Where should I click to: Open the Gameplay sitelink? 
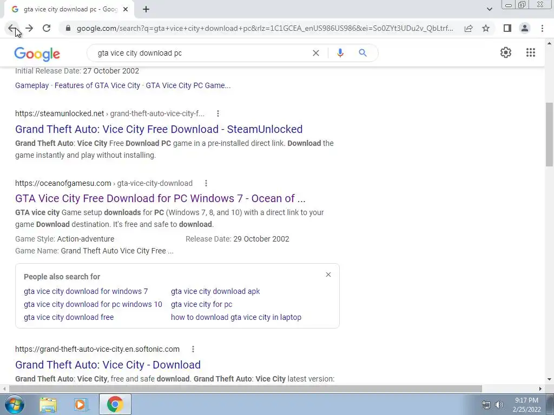point(32,85)
